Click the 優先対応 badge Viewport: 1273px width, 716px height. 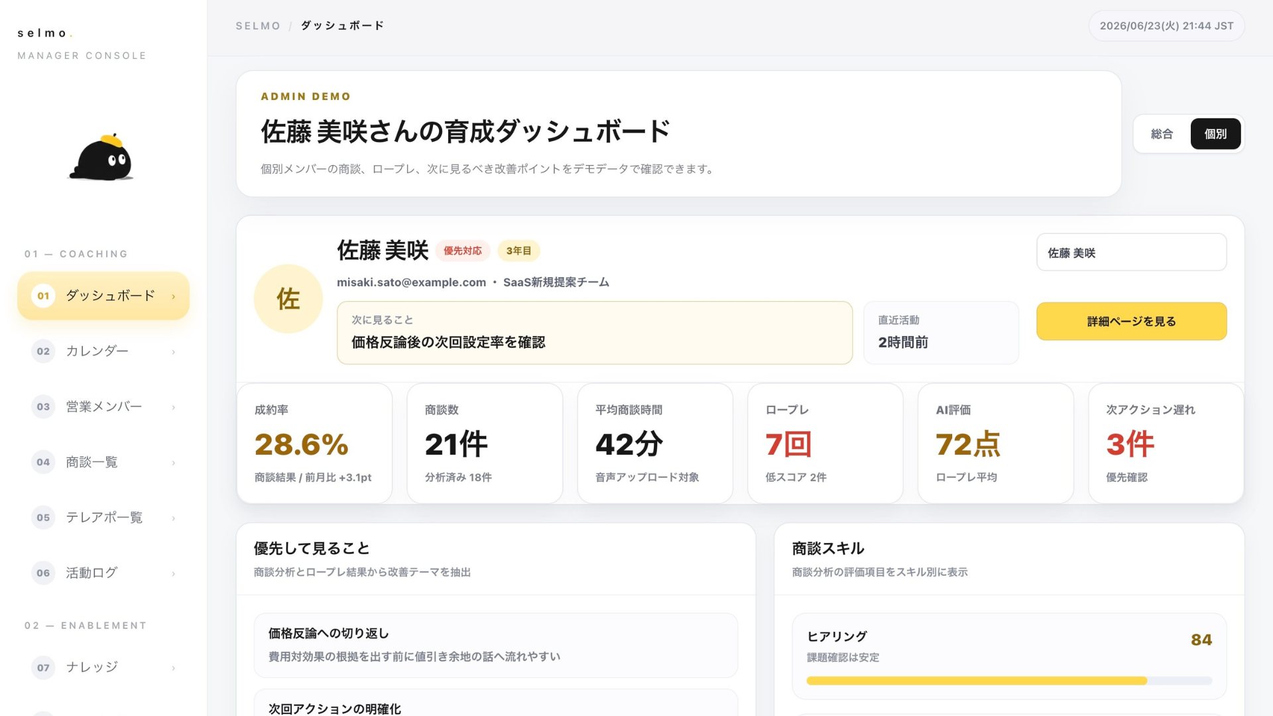pos(463,251)
